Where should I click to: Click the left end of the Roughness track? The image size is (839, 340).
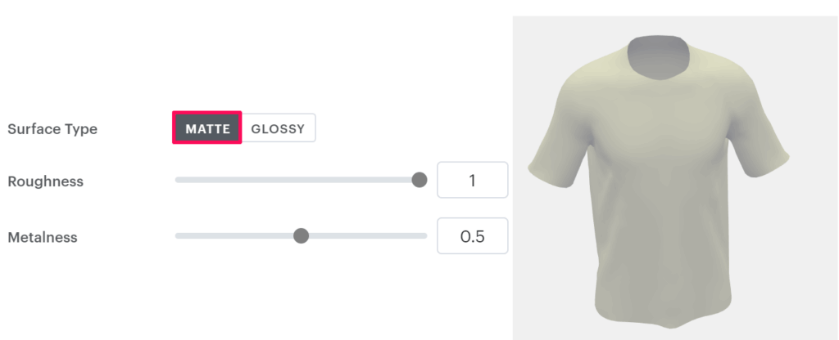click(x=178, y=180)
